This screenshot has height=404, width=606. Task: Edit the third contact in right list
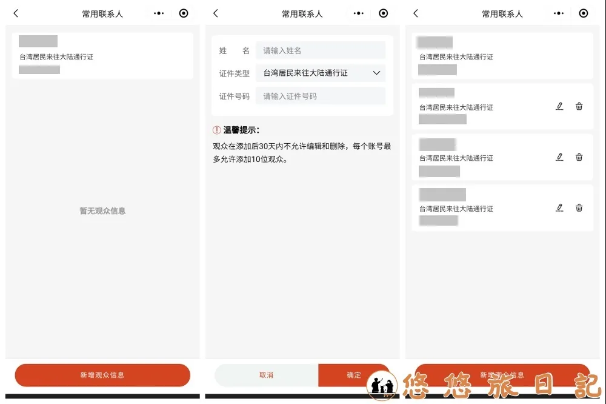pos(559,157)
